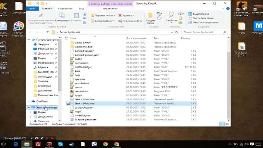Switch to the Share ribbon tab
Image resolution: width=263 pixels, height=148 pixels.
65,9
